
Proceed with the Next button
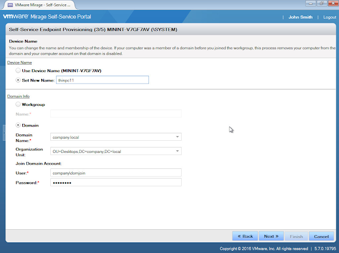271,236
